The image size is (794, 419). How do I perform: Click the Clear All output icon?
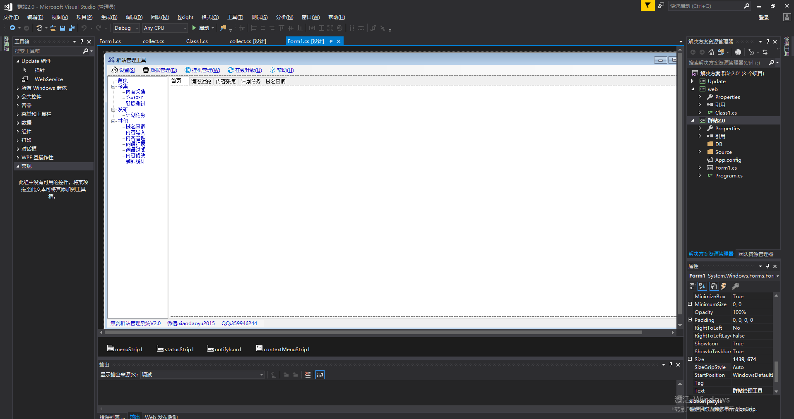tap(308, 375)
